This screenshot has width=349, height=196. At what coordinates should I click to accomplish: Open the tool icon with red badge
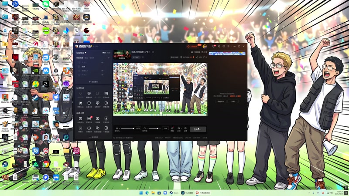coord(89,118)
